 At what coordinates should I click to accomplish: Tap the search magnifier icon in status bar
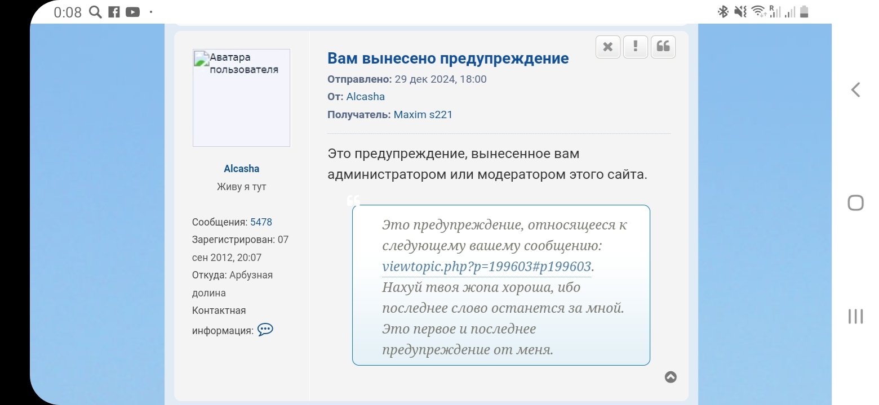[x=96, y=12]
